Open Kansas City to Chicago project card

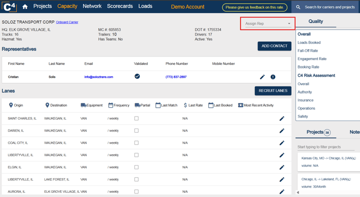[329, 162]
